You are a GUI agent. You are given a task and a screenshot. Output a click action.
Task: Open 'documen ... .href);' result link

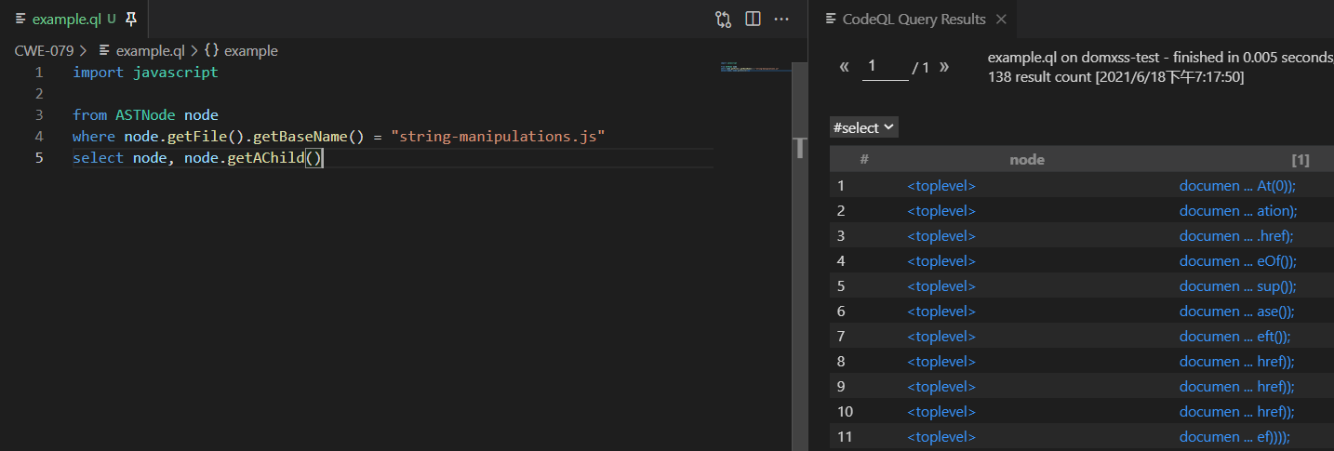tap(1236, 236)
